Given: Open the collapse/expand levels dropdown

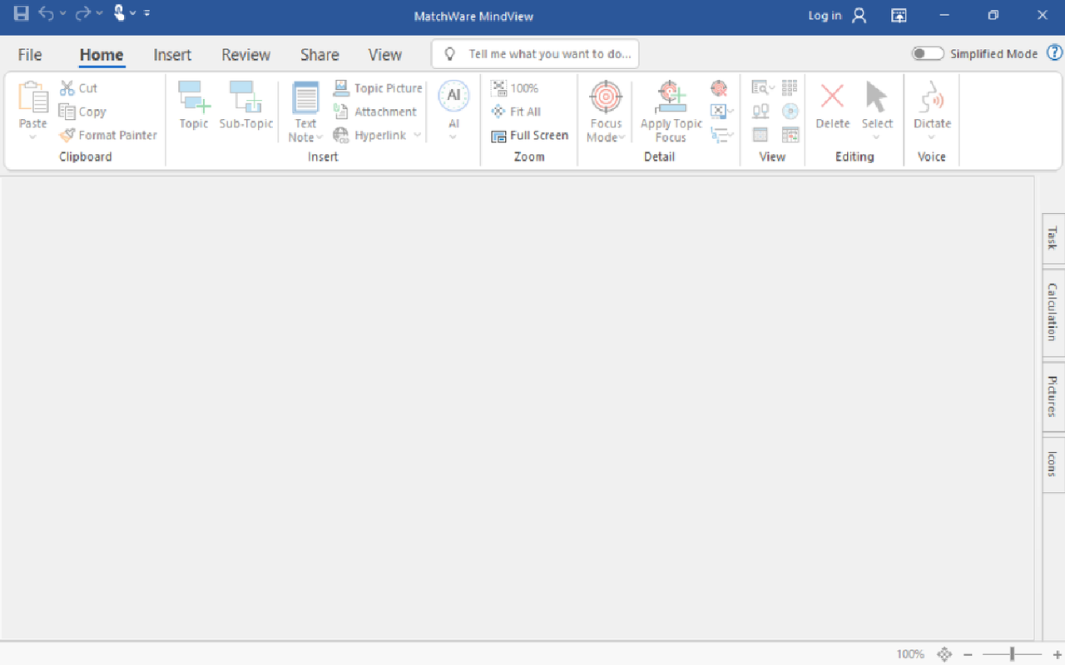Looking at the screenshot, I should [x=721, y=111].
